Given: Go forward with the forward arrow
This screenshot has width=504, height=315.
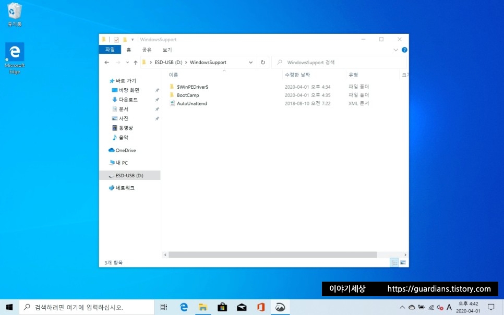Looking at the screenshot, I should pos(118,63).
